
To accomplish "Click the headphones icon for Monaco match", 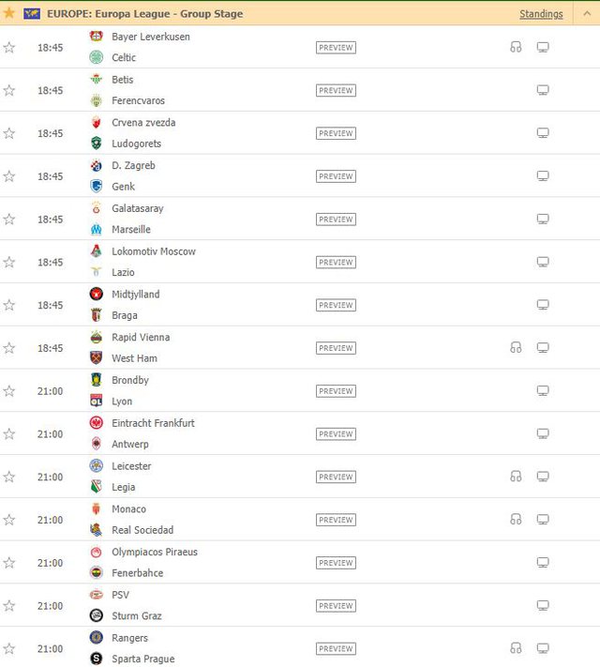I will tap(516, 520).
